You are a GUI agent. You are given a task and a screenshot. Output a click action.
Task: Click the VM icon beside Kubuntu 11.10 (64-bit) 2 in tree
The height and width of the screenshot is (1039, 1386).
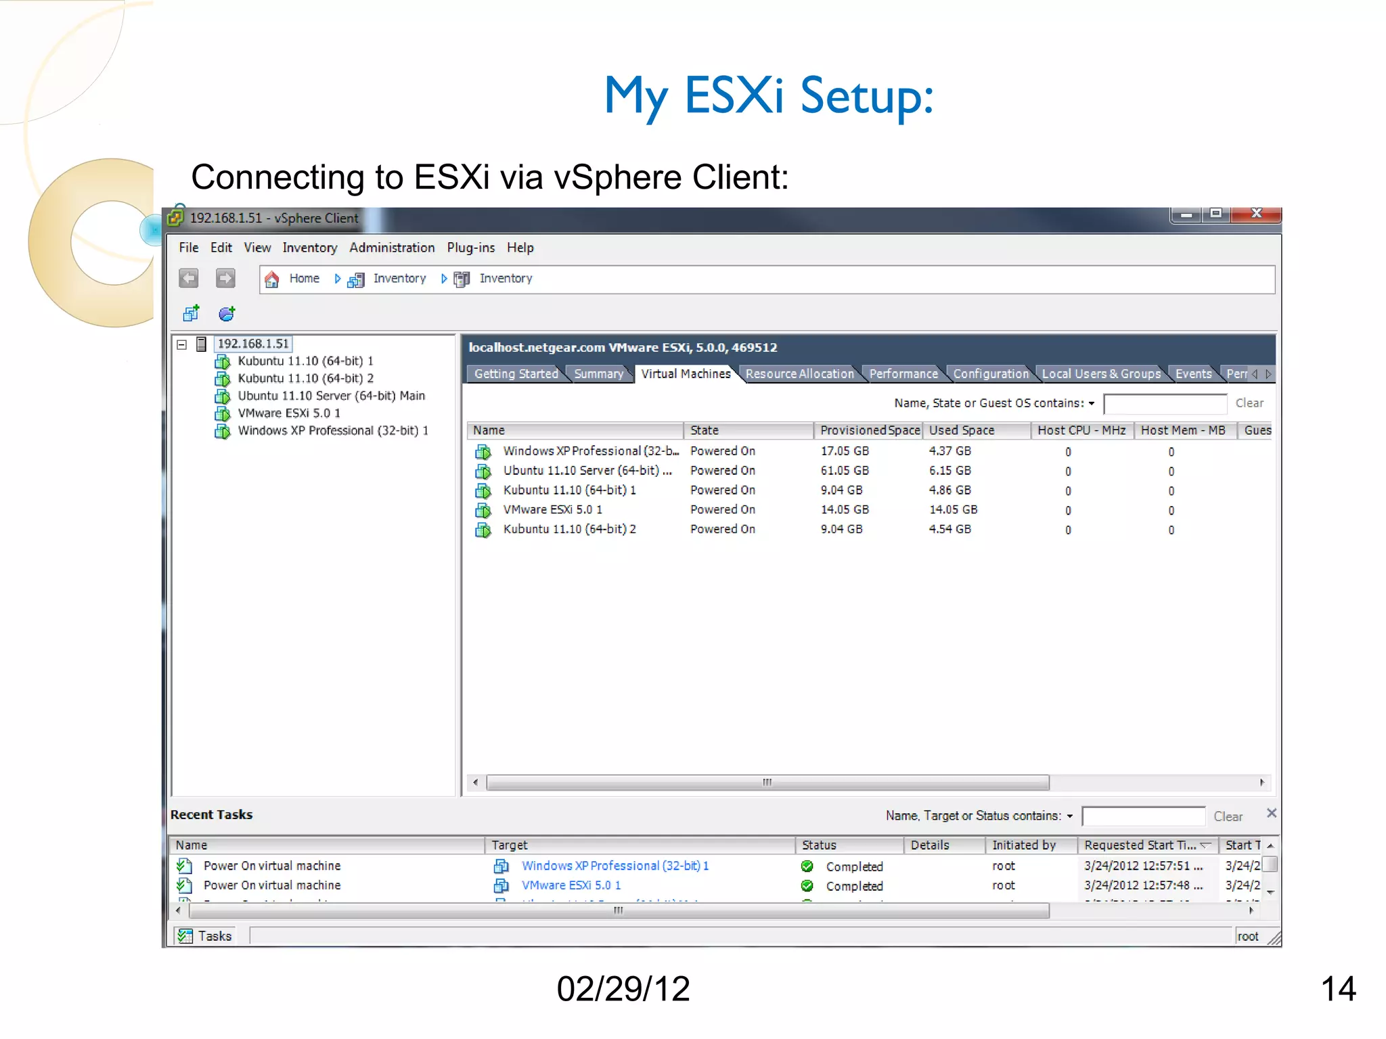click(x=222, y=379)
